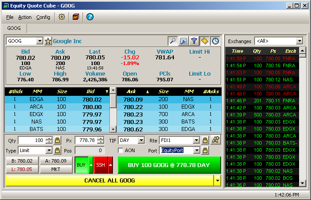311x200 pixels.
Task: Click the clock time and sales icon
Action: (215, 41)
